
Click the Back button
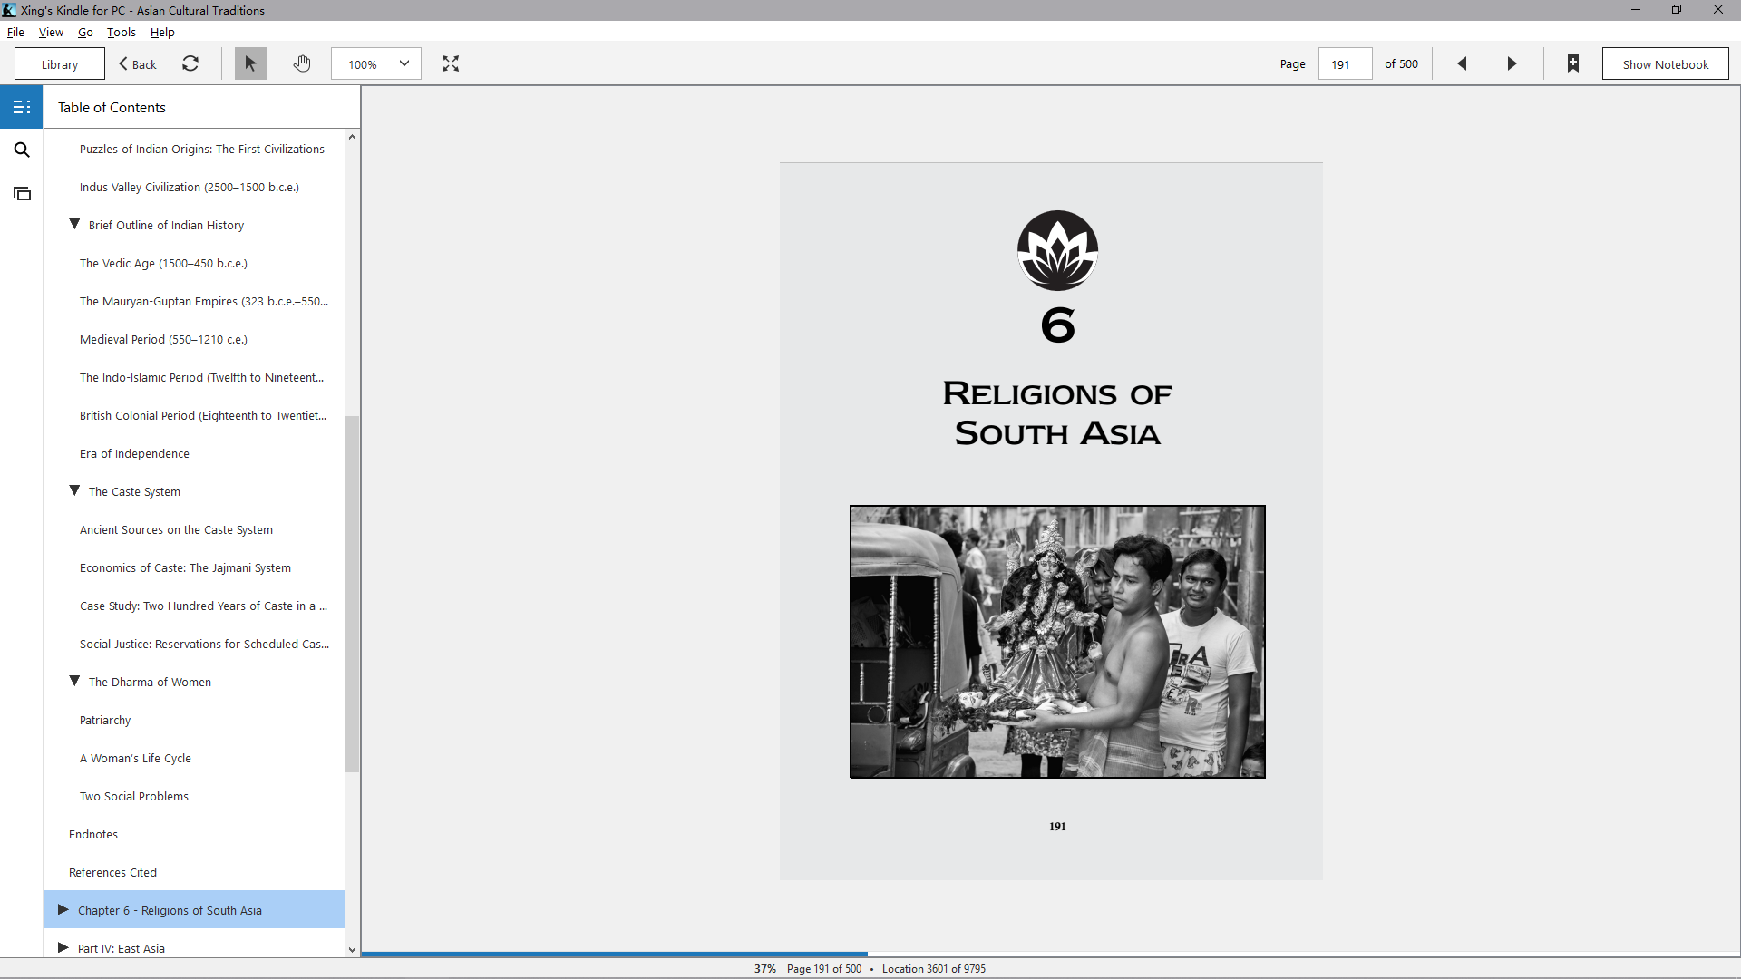(x=138, y=64)
